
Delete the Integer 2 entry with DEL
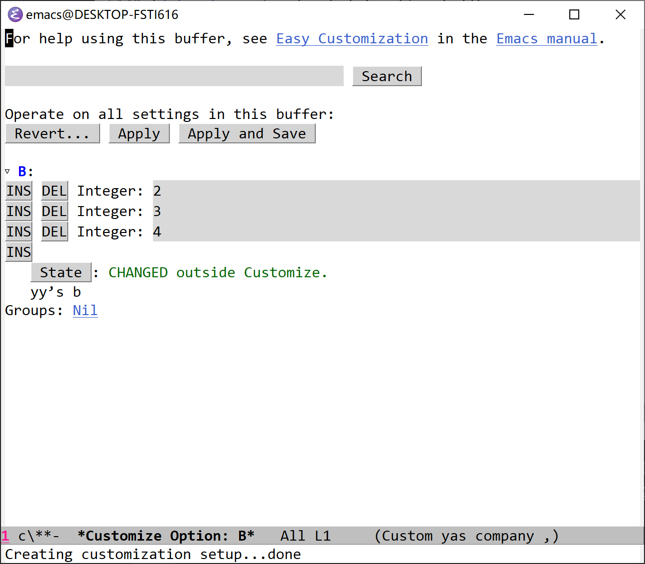[x=54, y=191]
